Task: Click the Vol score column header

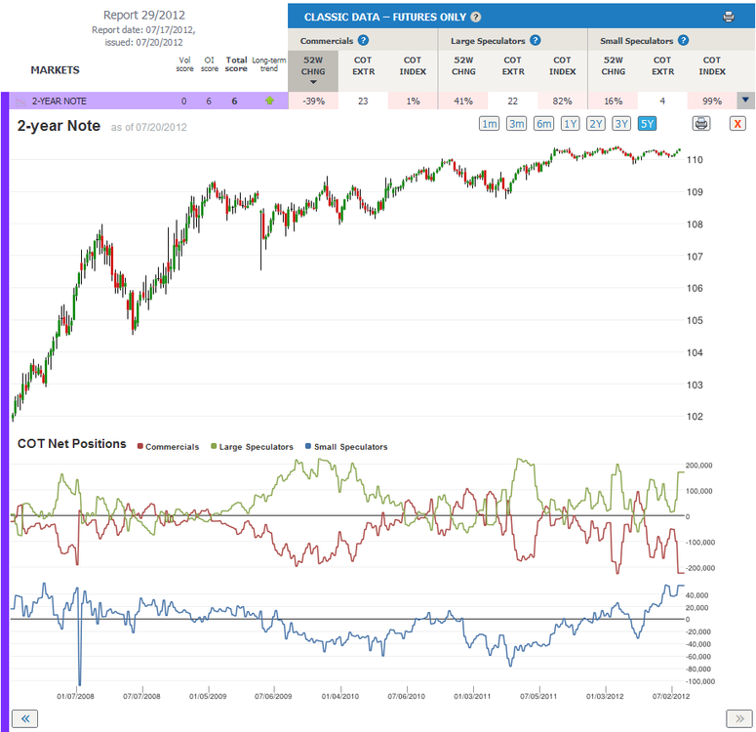Action: 184,64
